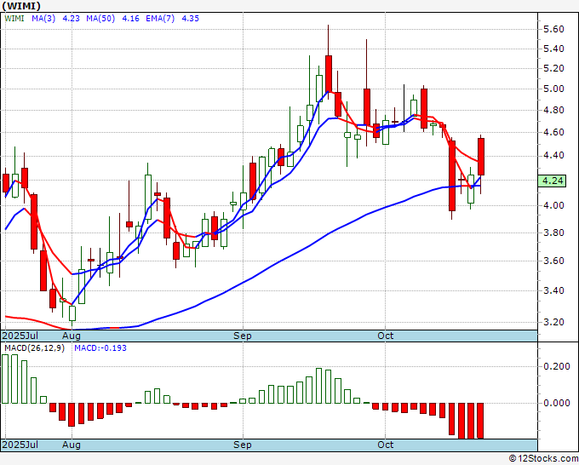The image size is (579, 465).
Task: Click the MACD:-0.193 value readout
Action: tap(100, 348)
